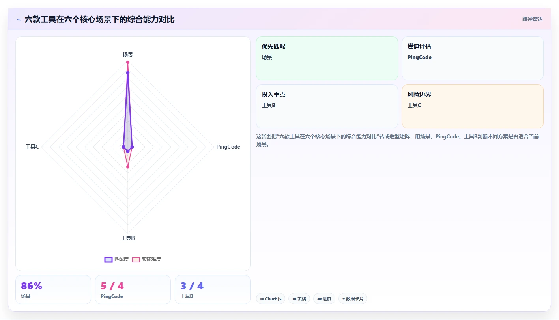Click the 风险边界 card
Image resolution: width=559 pixels, height=320 pixels.
pos(473,106)
